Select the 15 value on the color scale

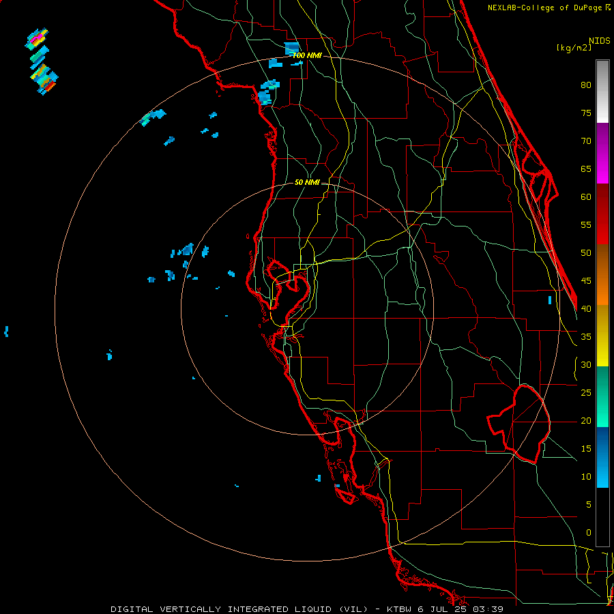[586, 449]
